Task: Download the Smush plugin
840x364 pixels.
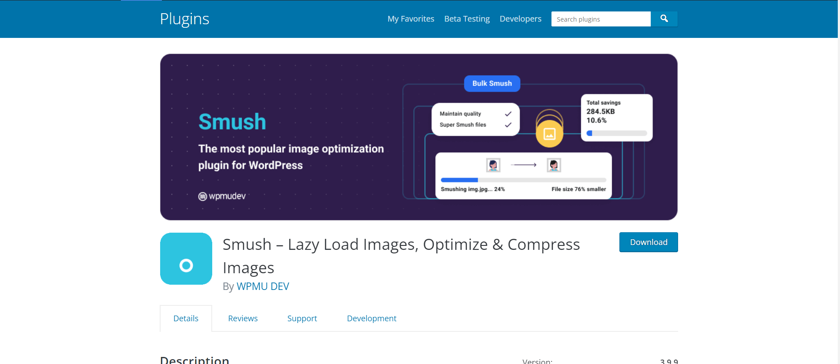Action: (x=649, y=242)
